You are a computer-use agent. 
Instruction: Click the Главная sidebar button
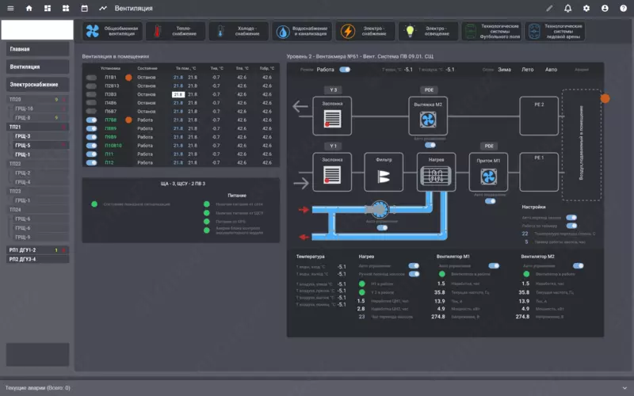(37, 49)
